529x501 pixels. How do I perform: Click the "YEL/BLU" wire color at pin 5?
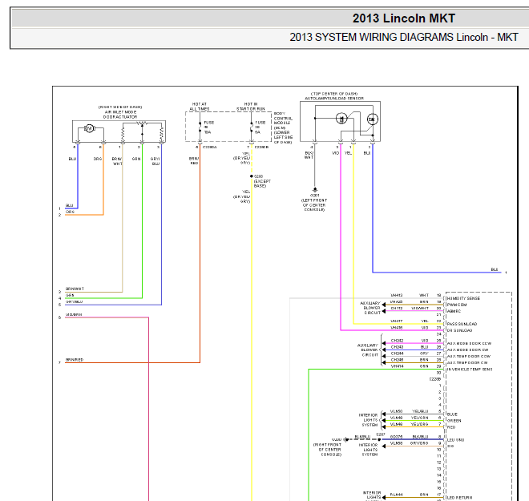(x=420, y=411)
